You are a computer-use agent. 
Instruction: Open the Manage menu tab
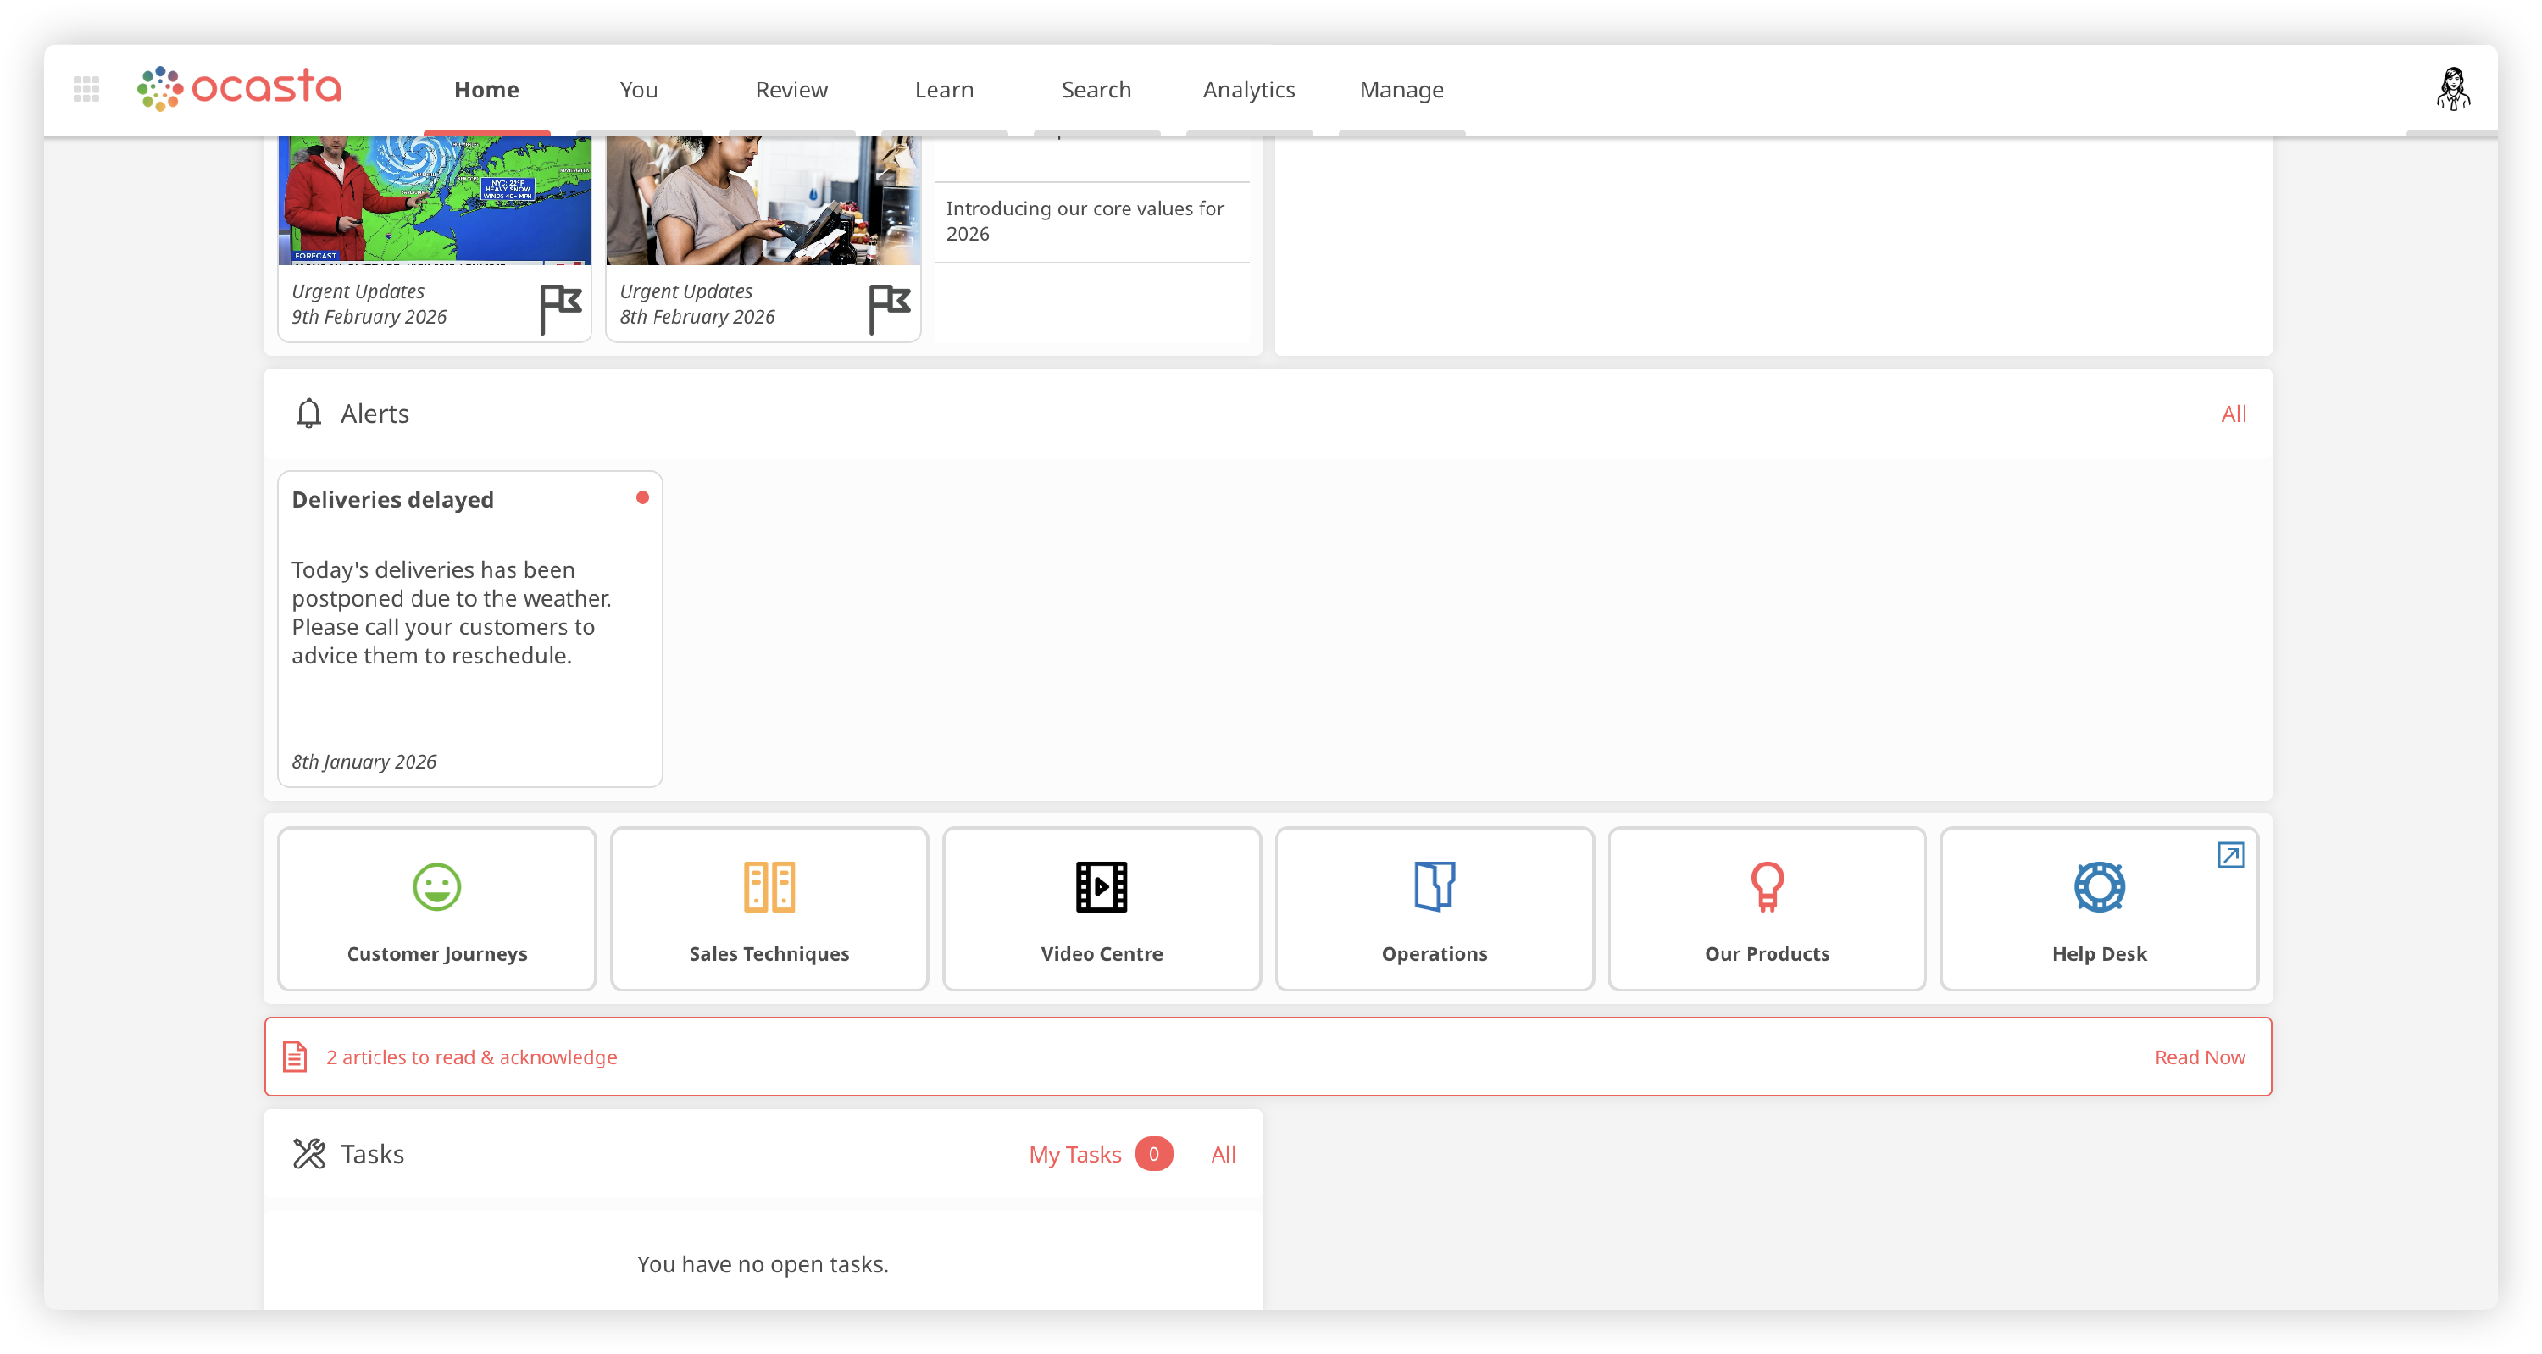pos(1401,90)
